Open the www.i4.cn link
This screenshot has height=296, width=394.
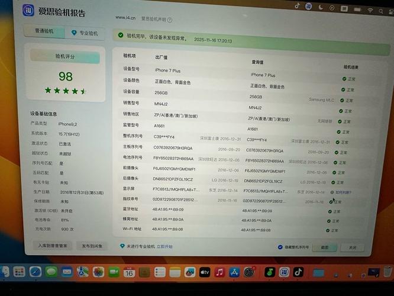click(x=125, y=18)
